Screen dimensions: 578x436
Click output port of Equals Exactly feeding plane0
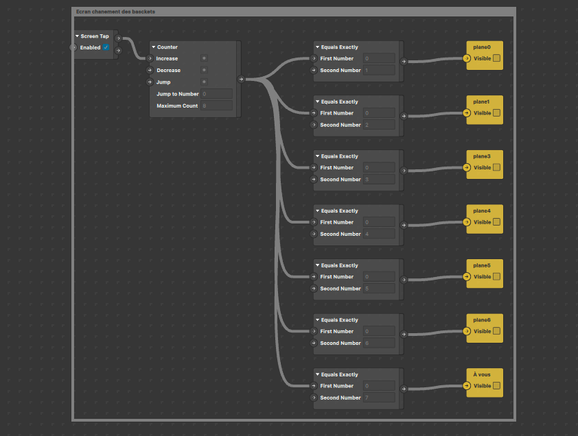coord(404,62)
